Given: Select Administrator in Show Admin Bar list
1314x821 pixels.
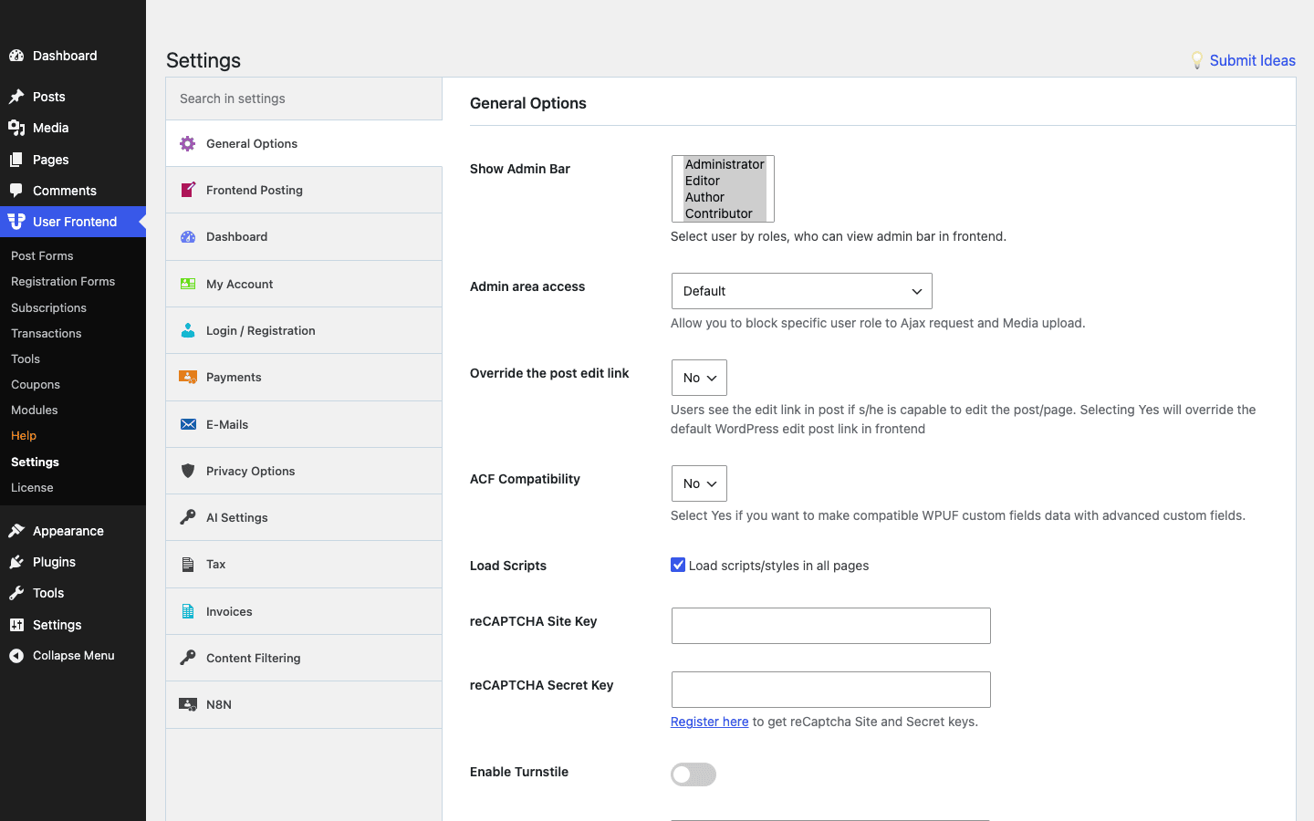Looking at the screenshot, I should [725, 164].
